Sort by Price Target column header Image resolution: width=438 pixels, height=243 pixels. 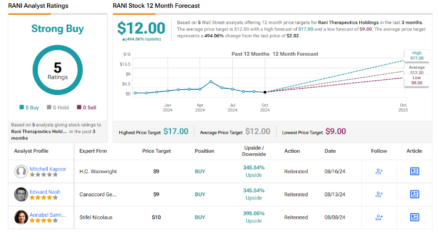(x=157, y=151)
